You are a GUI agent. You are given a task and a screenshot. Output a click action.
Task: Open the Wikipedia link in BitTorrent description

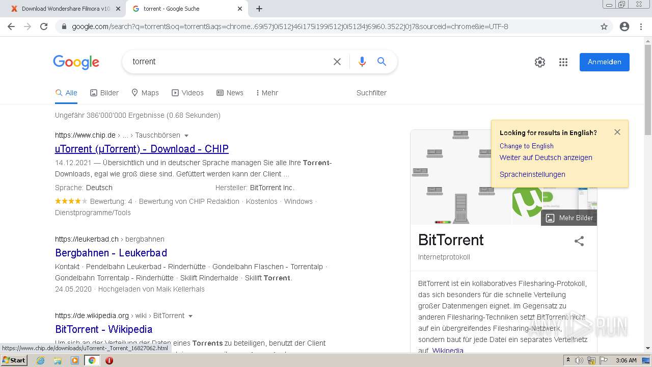(448, 351)
